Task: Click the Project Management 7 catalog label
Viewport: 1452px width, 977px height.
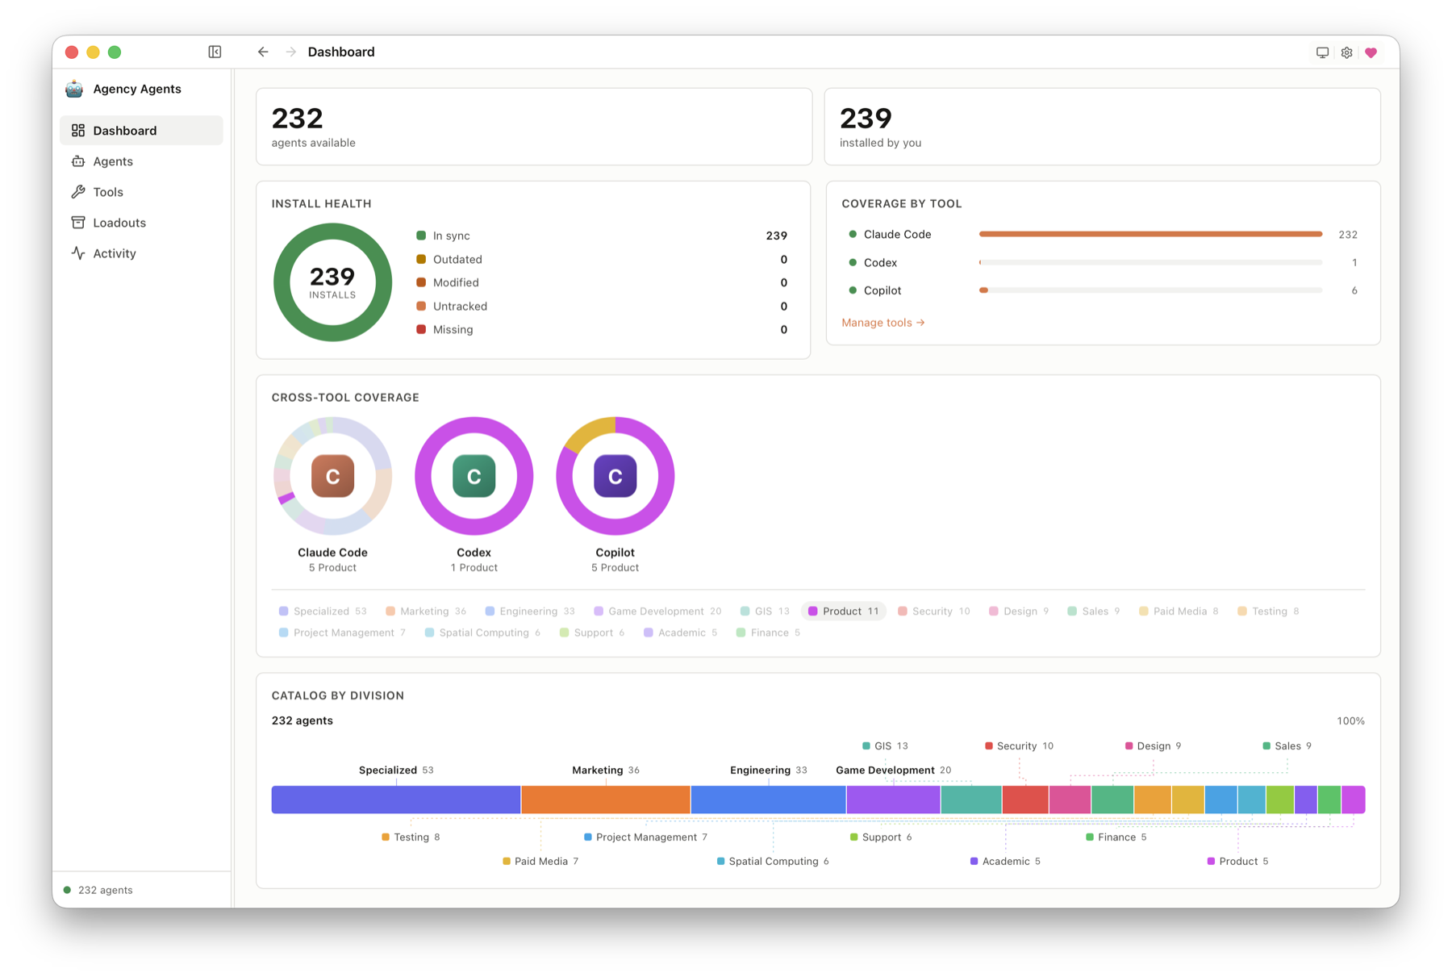Action: (x=645, y=837)
